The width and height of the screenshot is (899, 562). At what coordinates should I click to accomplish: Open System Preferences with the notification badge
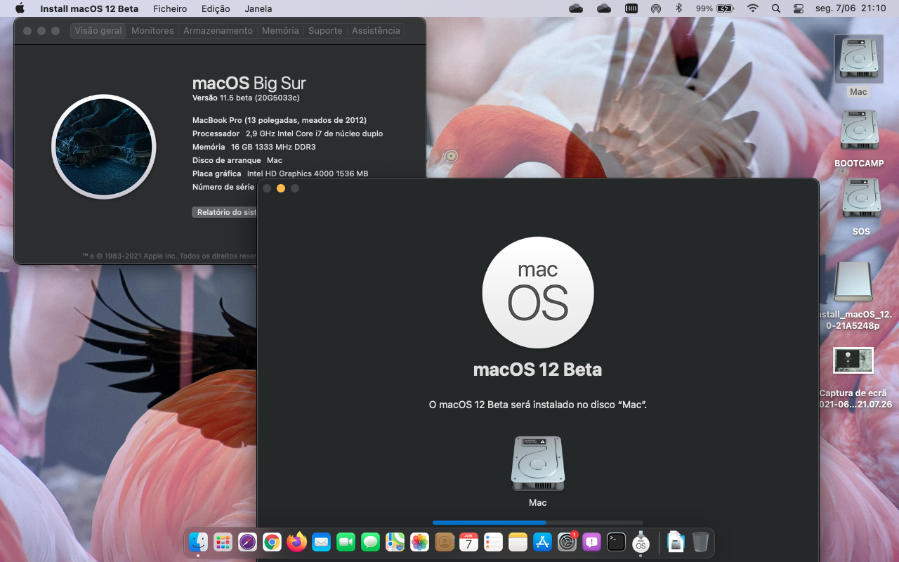click(x=567, y=542)
